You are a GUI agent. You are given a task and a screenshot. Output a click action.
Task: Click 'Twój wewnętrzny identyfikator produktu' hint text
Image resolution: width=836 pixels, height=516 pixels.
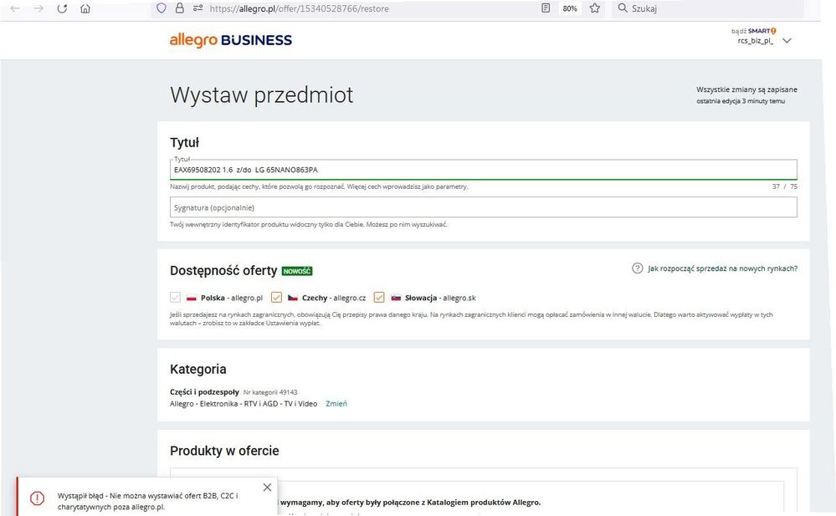[x=309, y=224]
